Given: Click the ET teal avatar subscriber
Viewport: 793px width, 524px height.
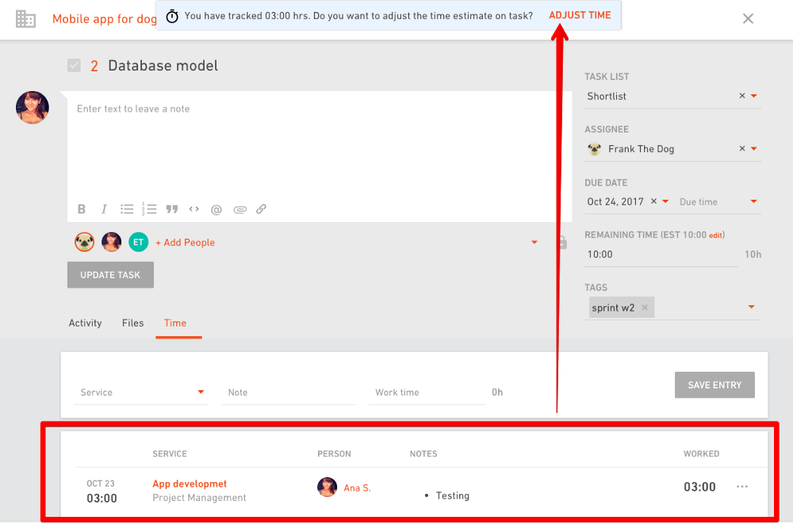Looking at the screenshot, I should pos(138,242).
